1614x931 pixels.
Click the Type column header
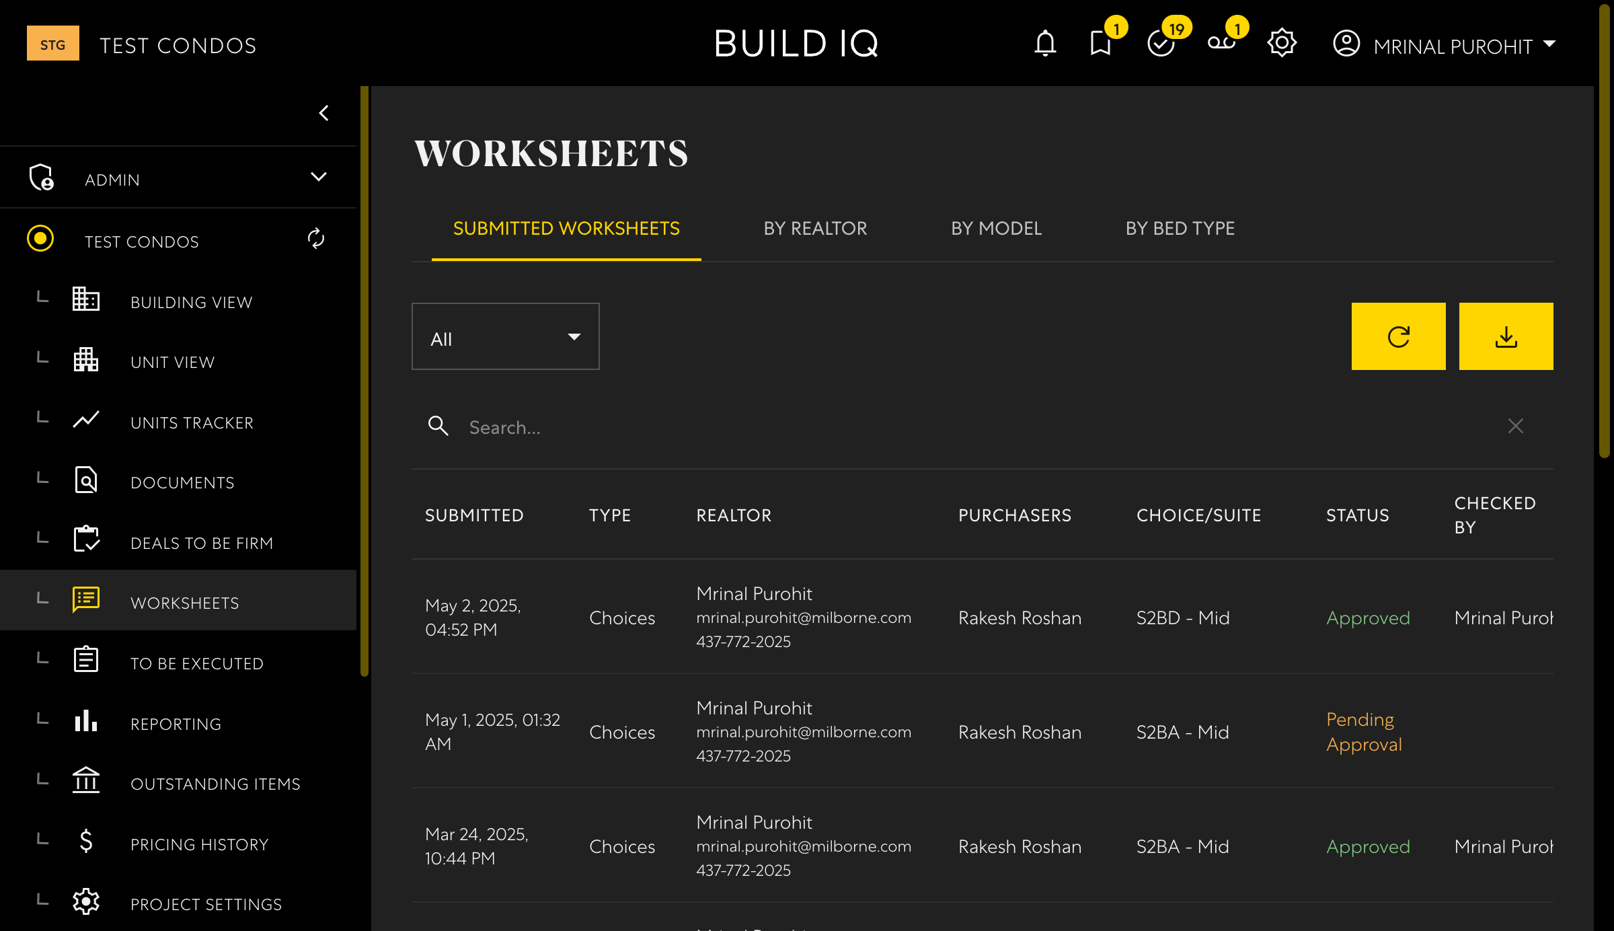click(610, 515)
